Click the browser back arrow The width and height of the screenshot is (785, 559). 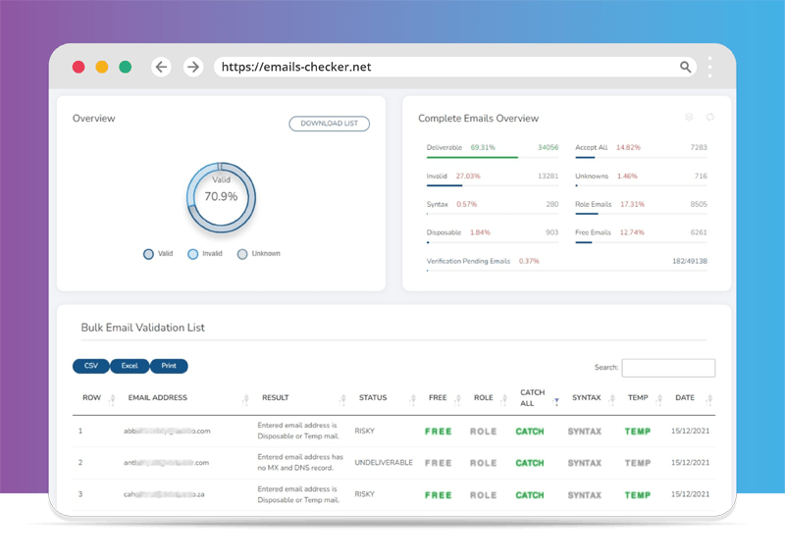[x=162, y=67]
